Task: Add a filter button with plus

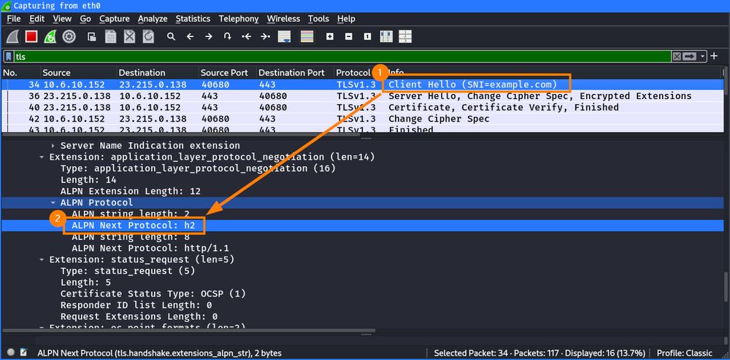Action: pyautogui.click(x=715, y=56)
